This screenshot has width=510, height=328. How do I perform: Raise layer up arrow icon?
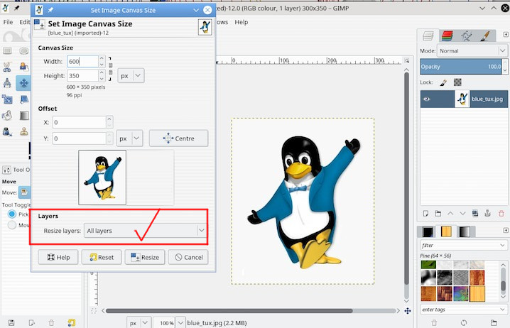(x=450, y=214)
